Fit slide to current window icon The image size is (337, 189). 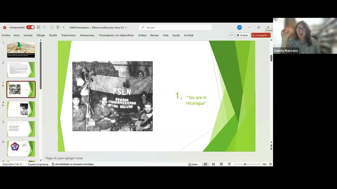(x=270, y=164)
